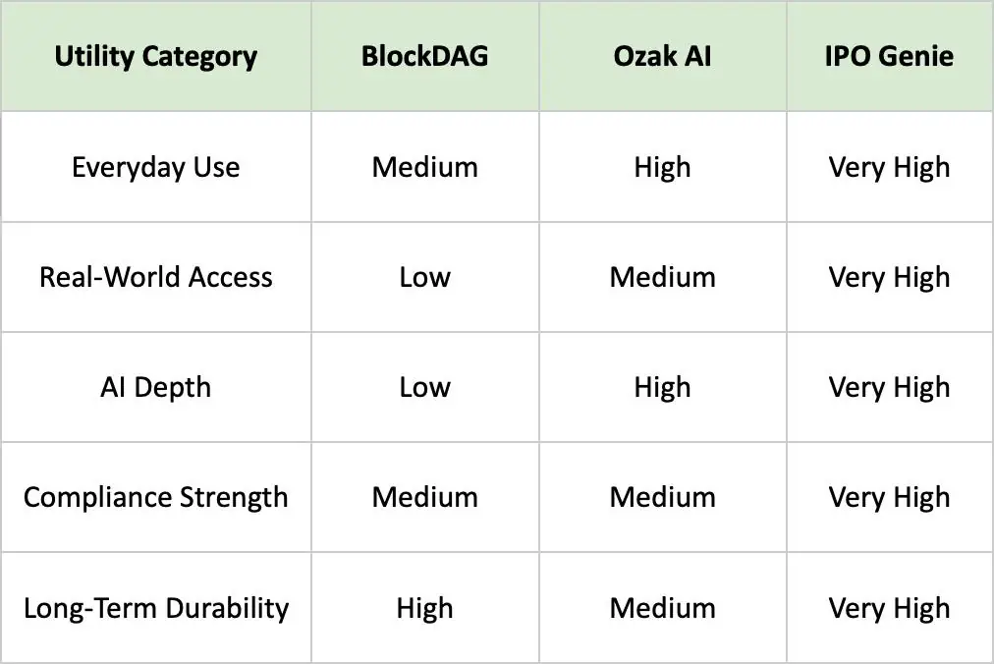This screenshot has width=994, height=664.
Task: Select Ozak AI's Real-World Access Medium cell
Action: click(x=662, y=277)
